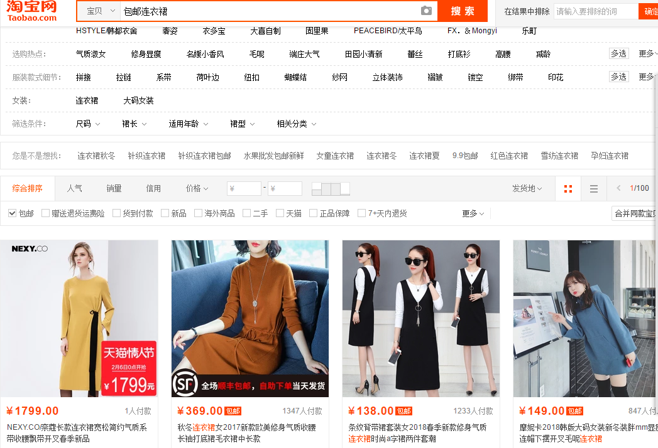658x448 pixels.
Task: Switch to grid view layout
Action: click(568, 188)
